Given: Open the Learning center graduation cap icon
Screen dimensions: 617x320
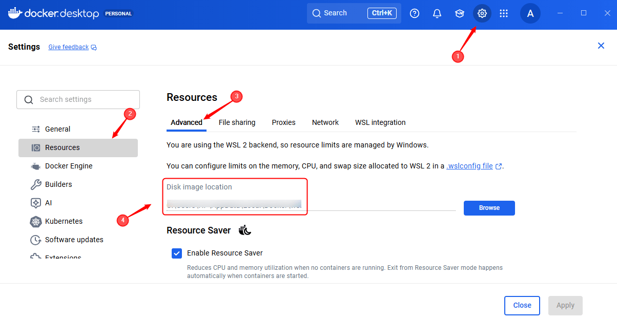Looking at the screenshot, I should (460, 13).
